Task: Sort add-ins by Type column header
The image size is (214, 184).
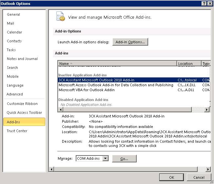Action: [206, 64]
